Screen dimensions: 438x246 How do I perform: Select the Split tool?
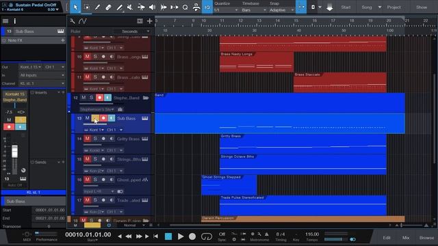97,8
